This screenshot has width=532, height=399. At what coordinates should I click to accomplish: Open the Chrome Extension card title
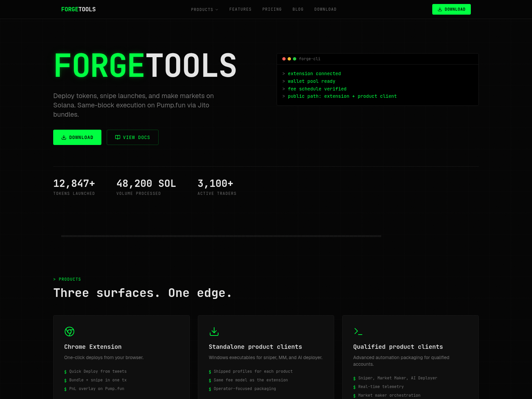pyautogui.click(x=93, y=347)
